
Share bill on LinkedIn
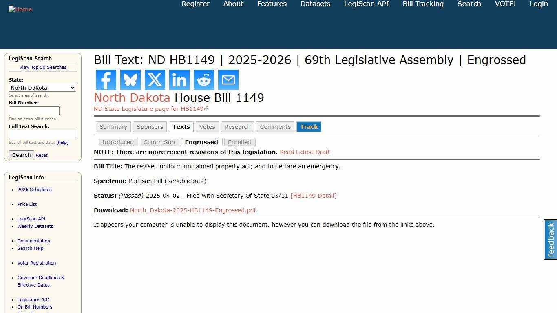(179, 80)
